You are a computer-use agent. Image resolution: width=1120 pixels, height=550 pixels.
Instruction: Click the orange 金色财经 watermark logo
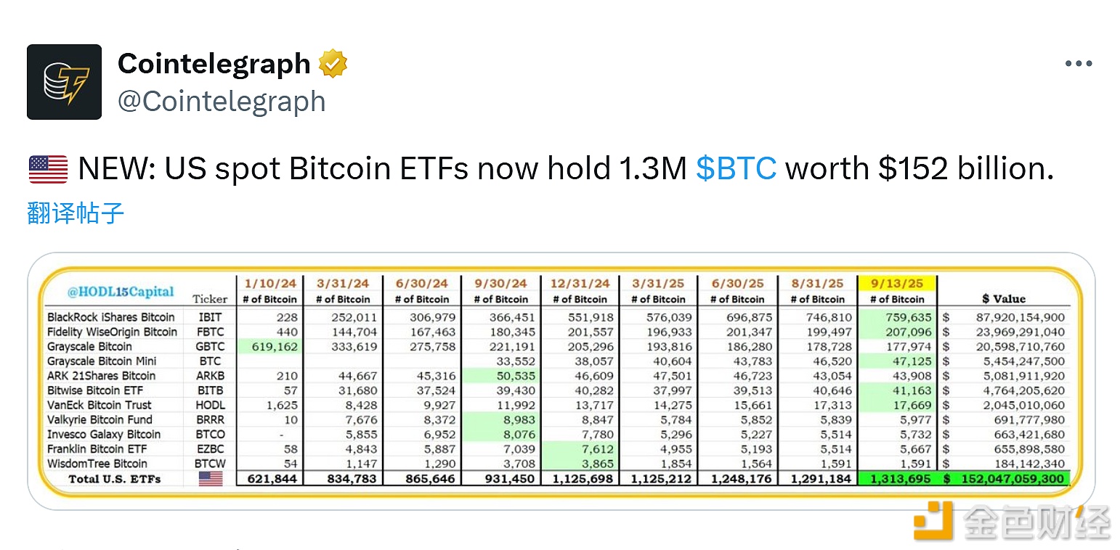tap(933, 522)
